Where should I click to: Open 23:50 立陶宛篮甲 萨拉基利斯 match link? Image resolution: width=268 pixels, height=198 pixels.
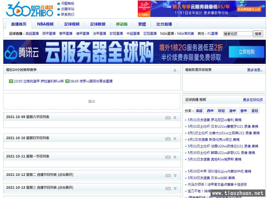[x=39, y=81]
